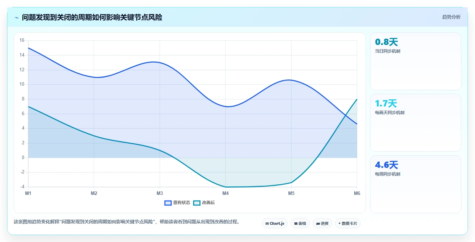
Task: Toggle the 原有状态 legend item
Action: [177, 203]
